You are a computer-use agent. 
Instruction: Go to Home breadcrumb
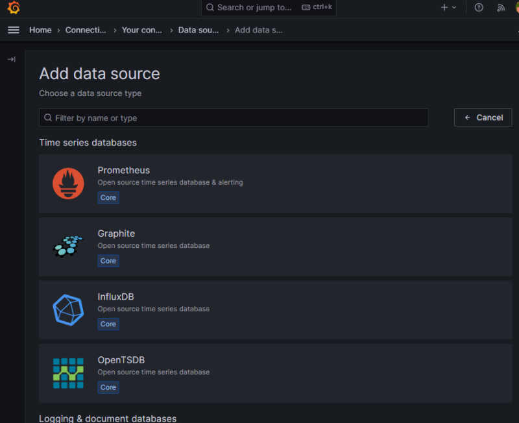pos(40,30)
